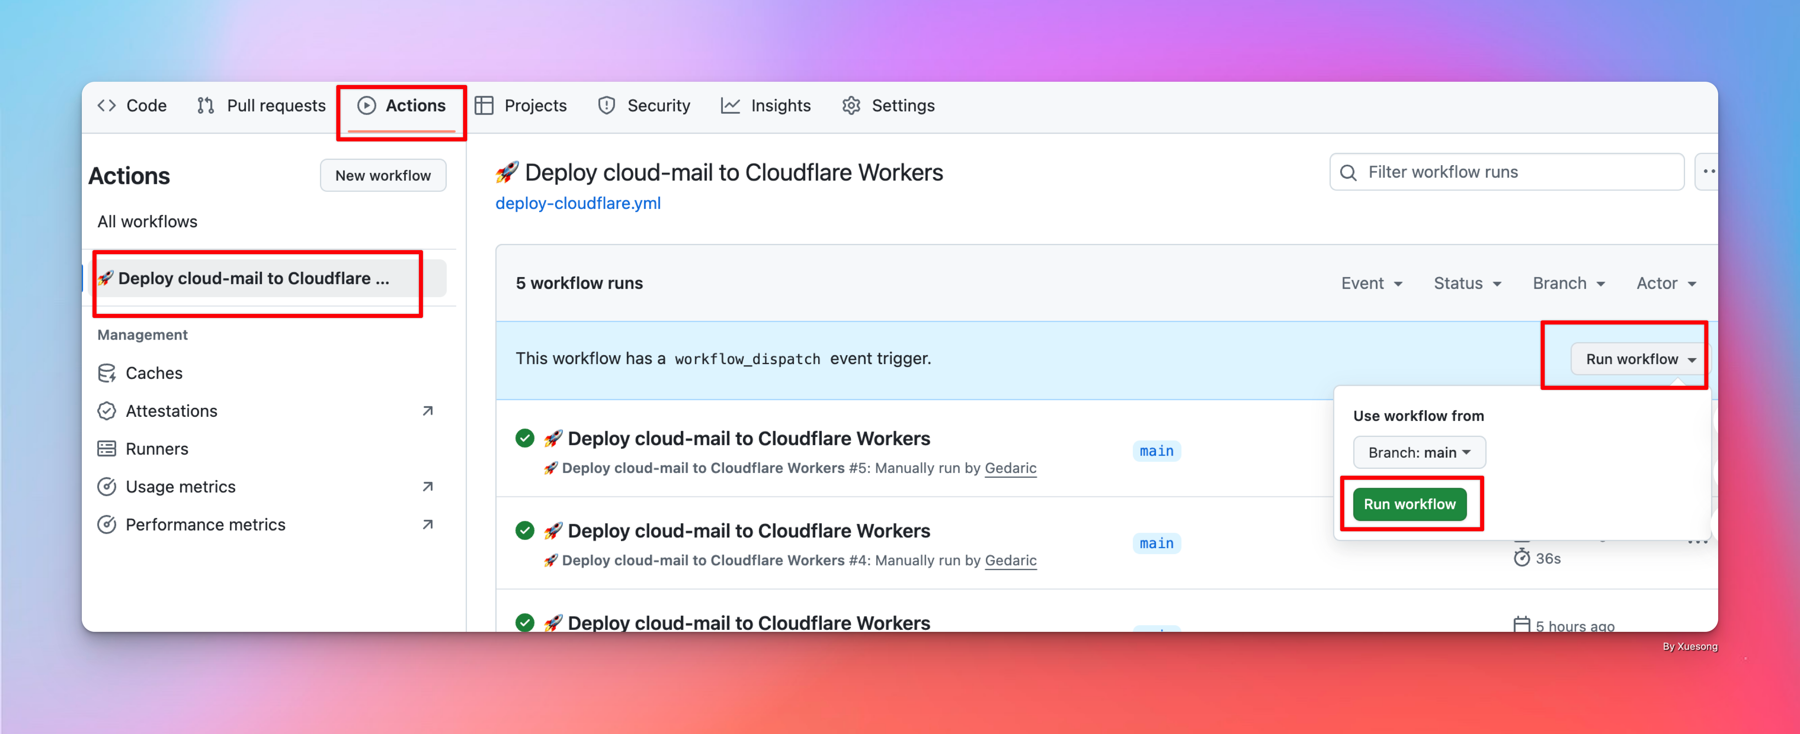Viewport: 1800px width, 734px height.
Task: Click success check icon for third run
Action: click(x=525, y=622)
